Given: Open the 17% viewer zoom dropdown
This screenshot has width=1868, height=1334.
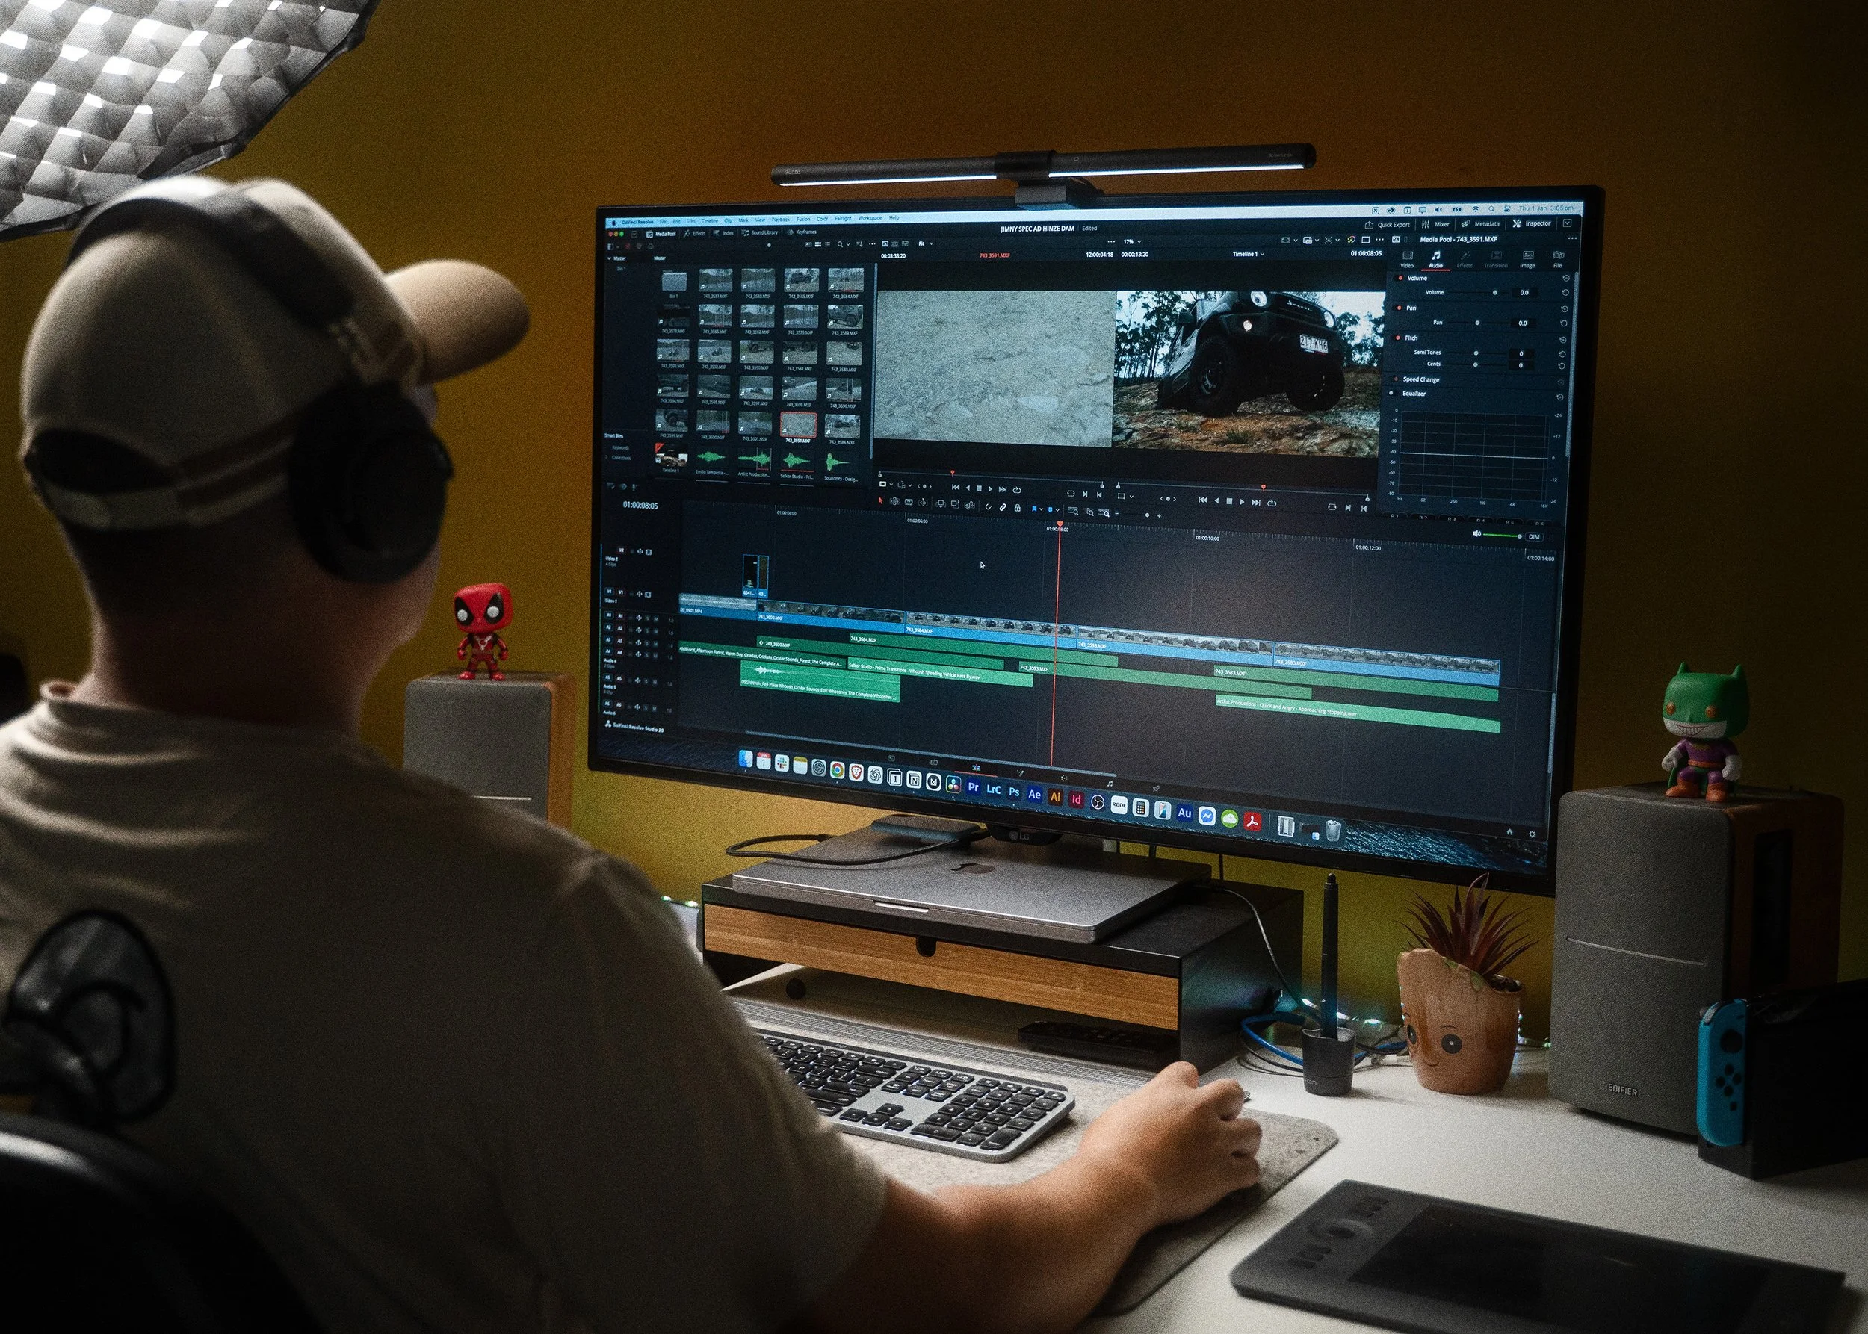Looking at the screenshot, I should click(x=1134, y=242).
